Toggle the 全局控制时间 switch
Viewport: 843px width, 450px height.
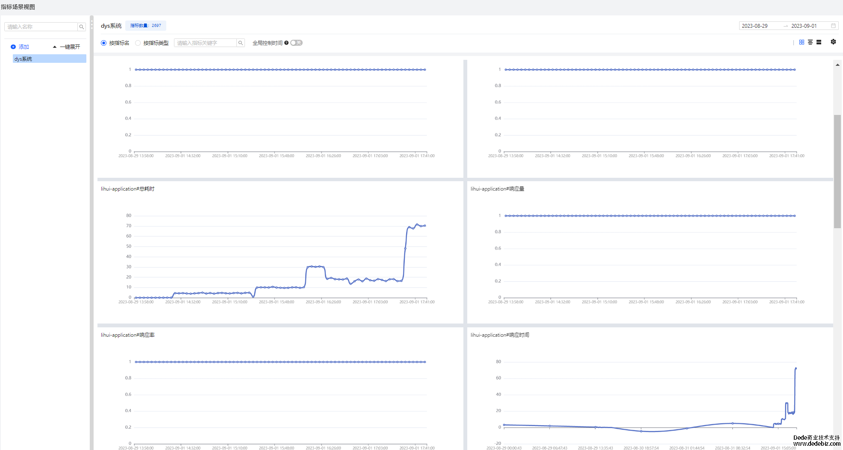(296, 43)
